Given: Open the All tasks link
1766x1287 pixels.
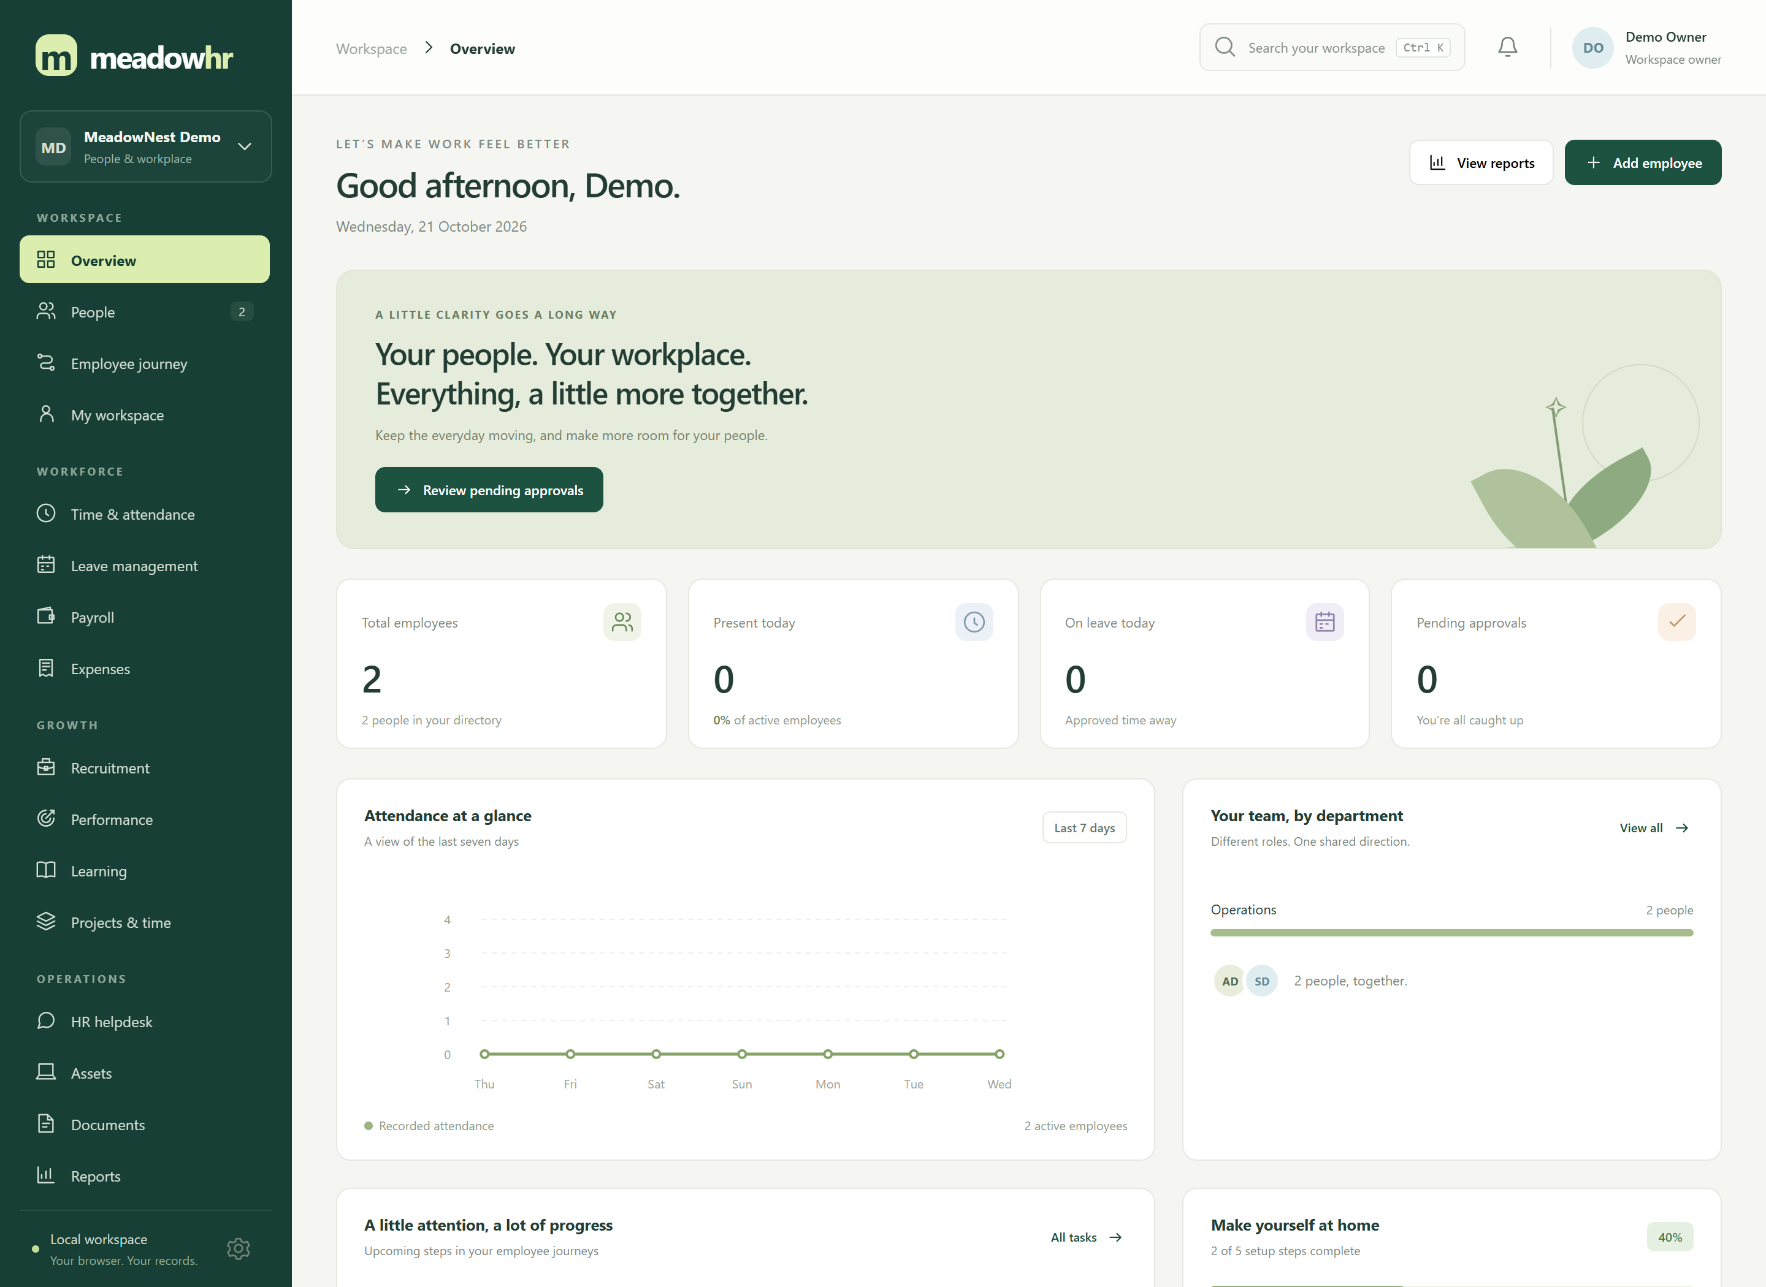Looking at the screenshot, I should (1085, 1236).
